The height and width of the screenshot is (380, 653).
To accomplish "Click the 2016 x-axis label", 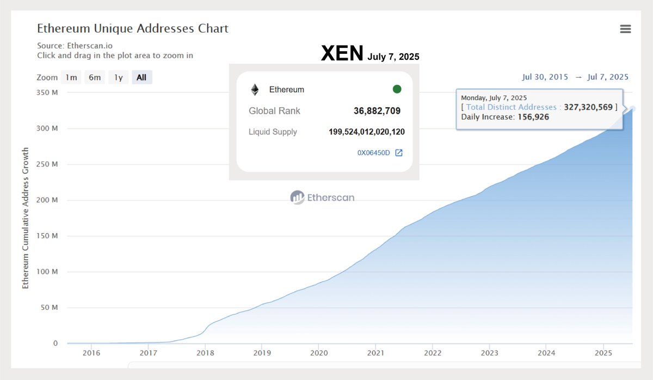I will coord(91,352).
